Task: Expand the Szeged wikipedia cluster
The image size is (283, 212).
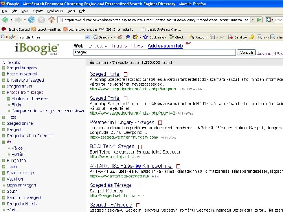Action: 4,204
